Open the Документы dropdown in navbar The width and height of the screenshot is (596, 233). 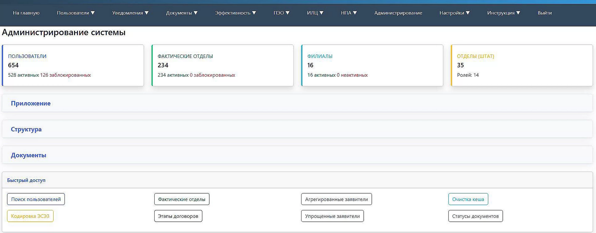click(x=182, y=13)
